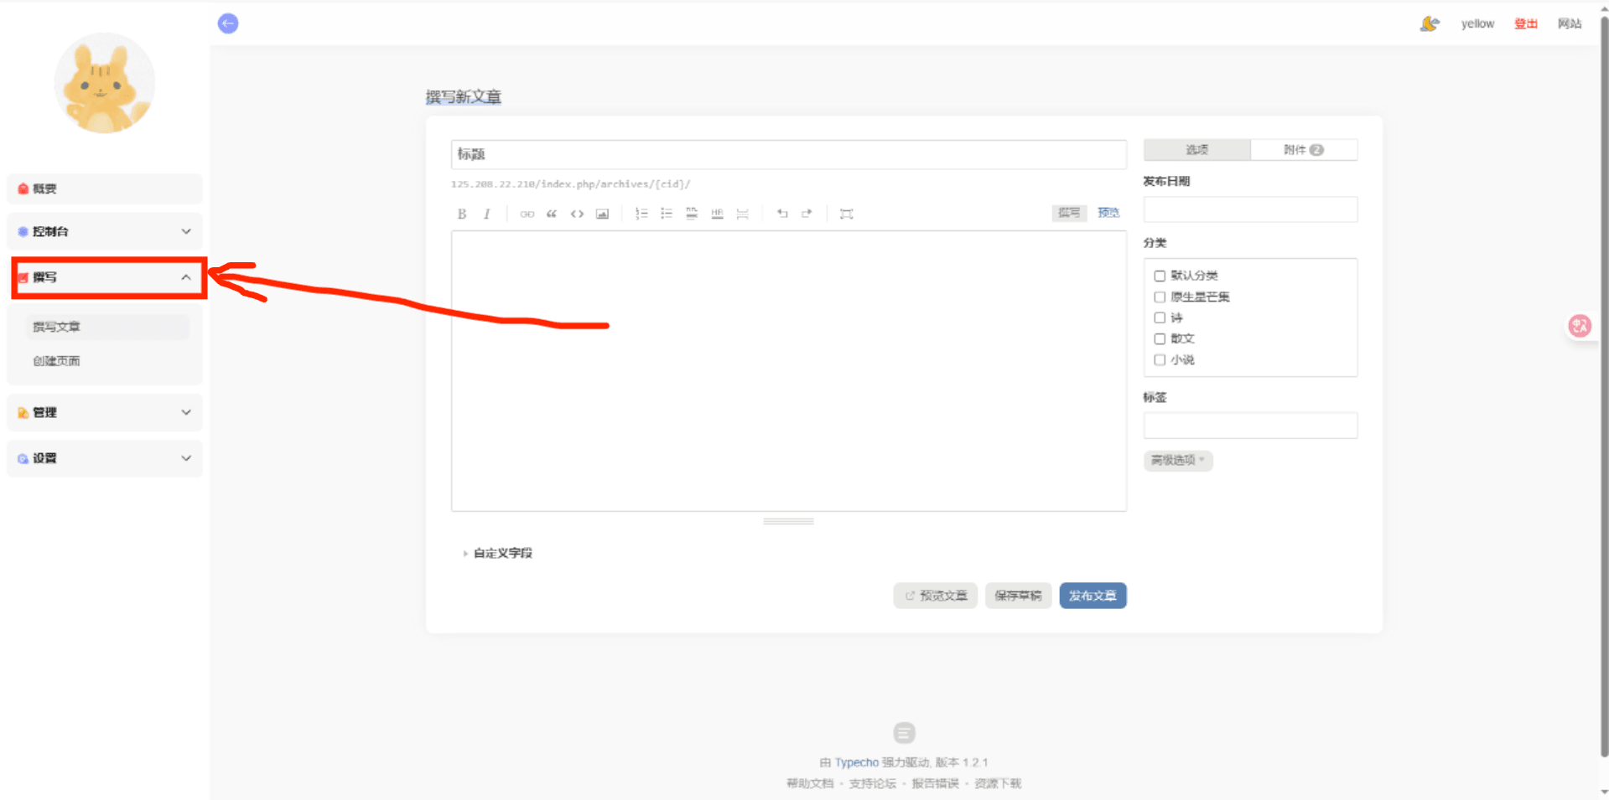
Task: Expand the 自定义字段 section
Action: (x=501, y=553)
